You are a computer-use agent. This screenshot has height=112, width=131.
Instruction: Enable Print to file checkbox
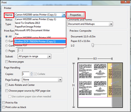click(x=3, y=103)
